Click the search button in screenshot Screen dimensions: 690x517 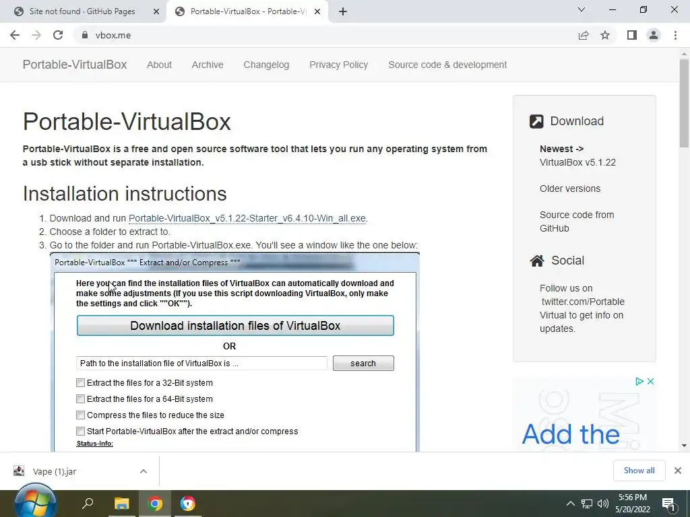pyautogui.click(x=363, y=363)
